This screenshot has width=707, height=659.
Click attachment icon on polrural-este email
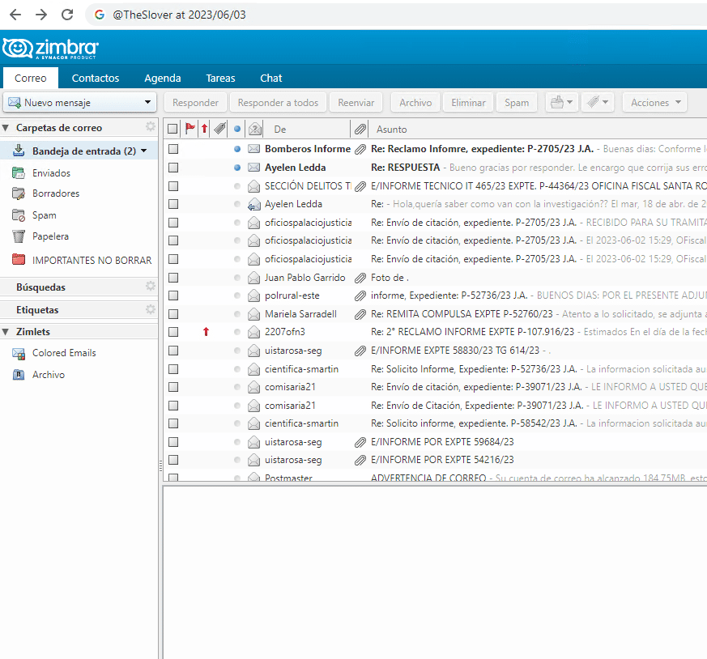(x=360, y=295)
